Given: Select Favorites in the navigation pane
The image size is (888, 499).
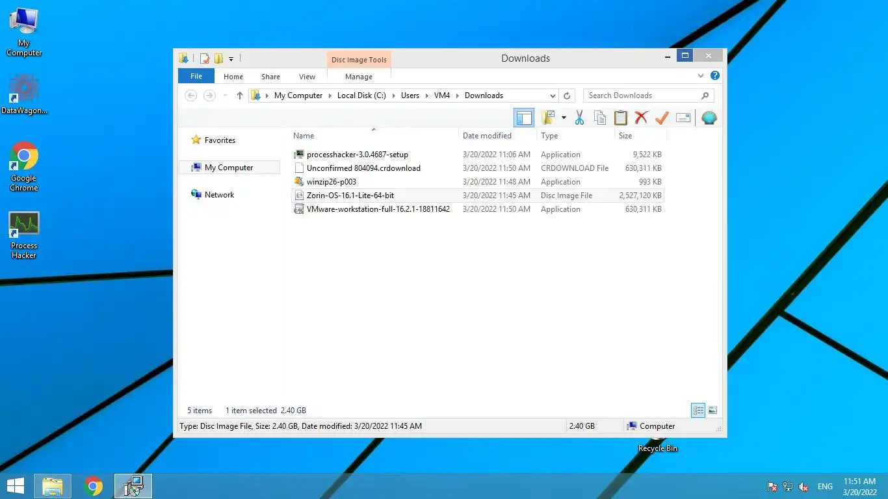Looking at the screenshot, I should (220, 140).
